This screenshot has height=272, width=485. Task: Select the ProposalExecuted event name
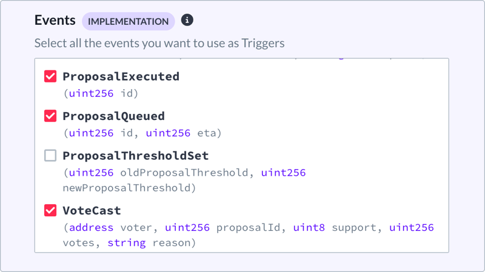pyautogui.click(x=121, y=76)
